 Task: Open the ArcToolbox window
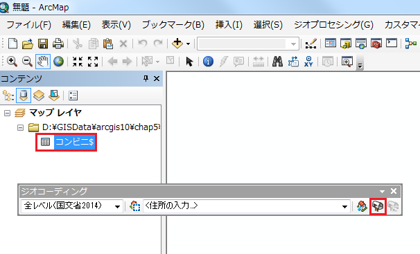(x=376, y=44)
